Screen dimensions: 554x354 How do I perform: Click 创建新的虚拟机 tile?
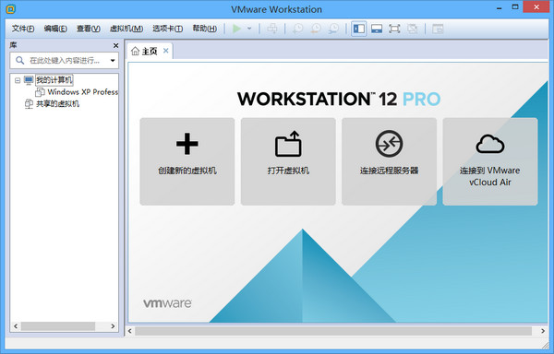187,161
